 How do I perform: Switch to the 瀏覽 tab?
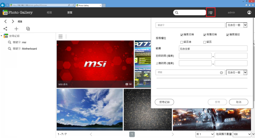pyautogui.click(x=70, y=12)
